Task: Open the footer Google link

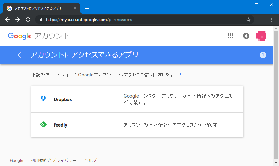Action: pyautogui.click(x=16, y=160)
